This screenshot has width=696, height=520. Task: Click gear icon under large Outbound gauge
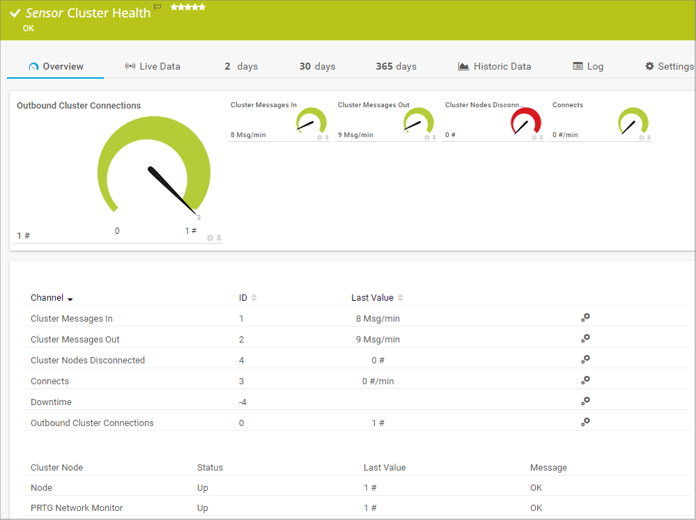[x=210, y=238]
